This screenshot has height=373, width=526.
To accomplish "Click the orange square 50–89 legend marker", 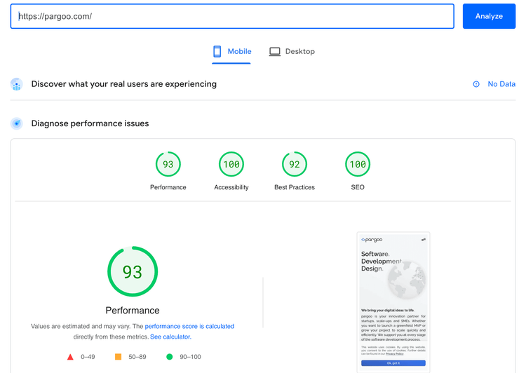I will point(118,357).
